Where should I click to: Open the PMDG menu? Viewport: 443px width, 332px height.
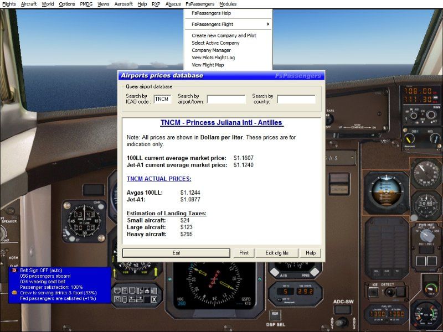[86, 4]
